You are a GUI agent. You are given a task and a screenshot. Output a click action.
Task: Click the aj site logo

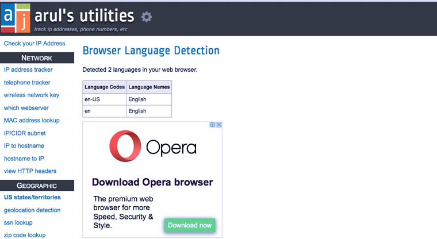16,18
